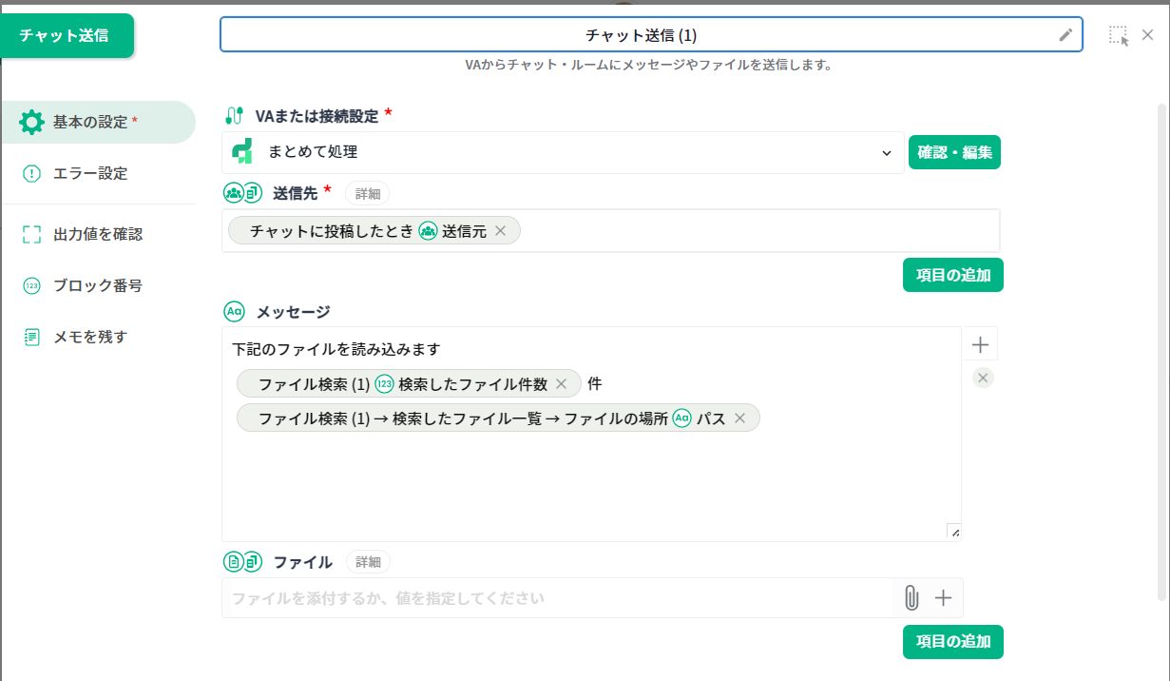Viewport: 1170px width, 681px height.
Task: Expand the まとめて処理 connection dropdown
Action: coord(886,152)
